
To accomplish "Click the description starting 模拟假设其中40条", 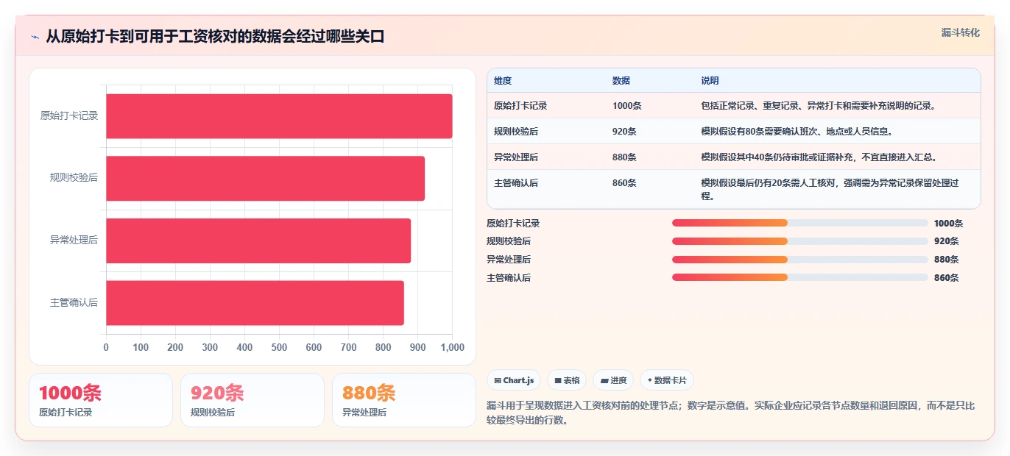I will 819,157.
